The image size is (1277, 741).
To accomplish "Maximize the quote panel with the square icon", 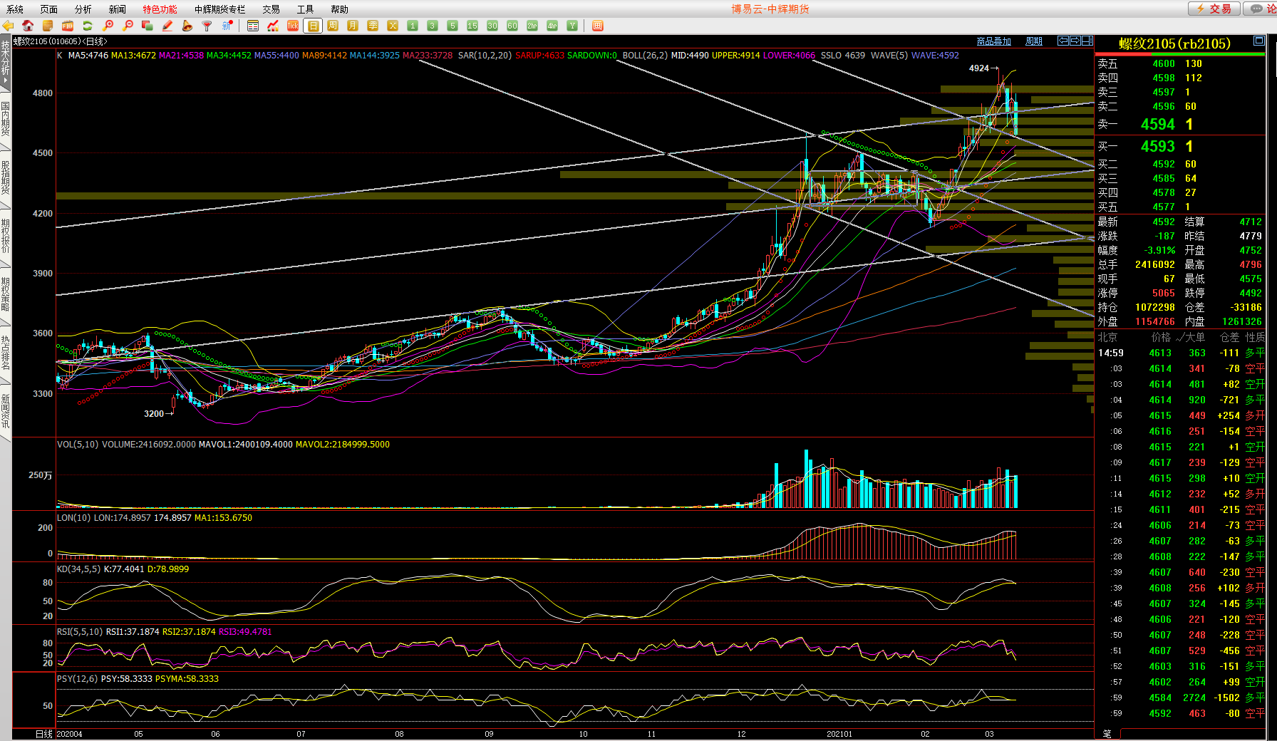I will pos(1260,41).
